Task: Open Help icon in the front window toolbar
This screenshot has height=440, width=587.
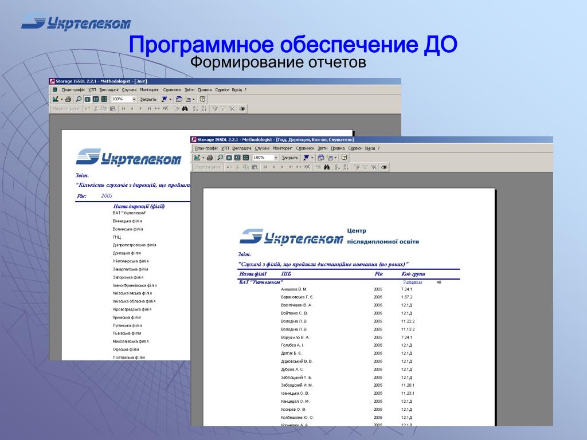Action: point(345,158)
